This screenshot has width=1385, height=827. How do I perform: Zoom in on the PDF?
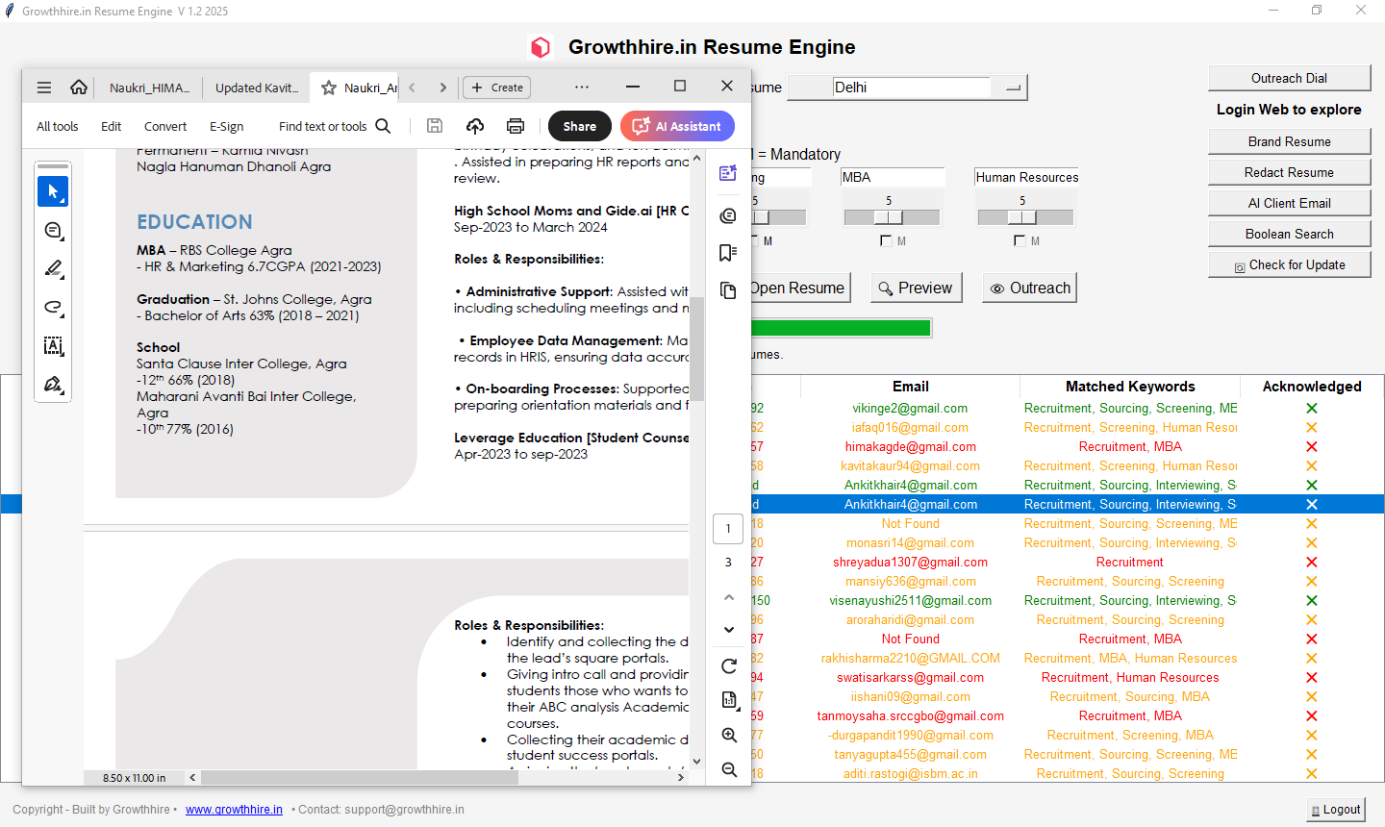click(x=729, y=736)
